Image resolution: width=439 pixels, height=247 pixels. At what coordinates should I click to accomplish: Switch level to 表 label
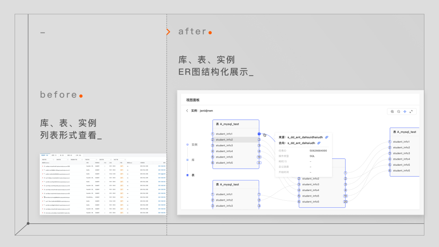[193, 175]
